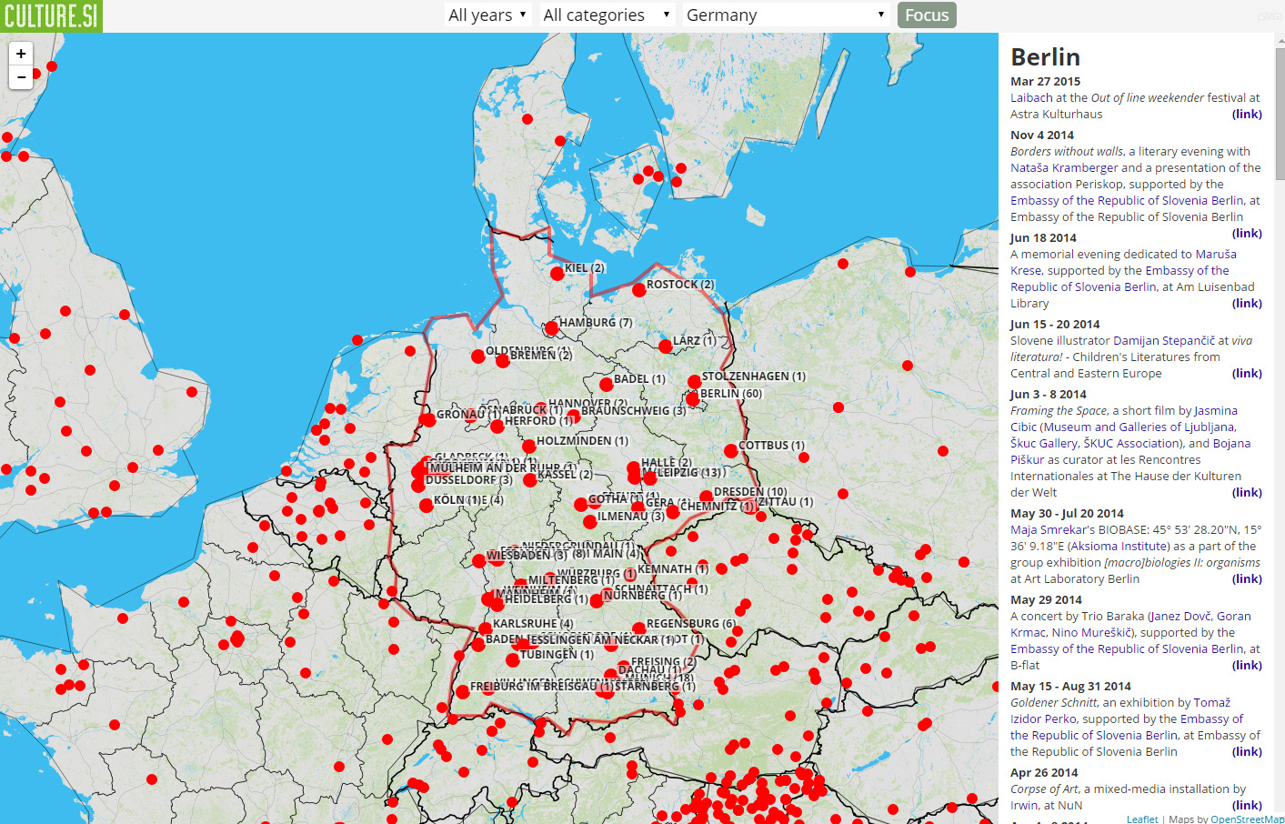The image size is (1285, 824).
Task: Open the Germany country dropdown
Action: pyautogui.click(x=785, y=15)
